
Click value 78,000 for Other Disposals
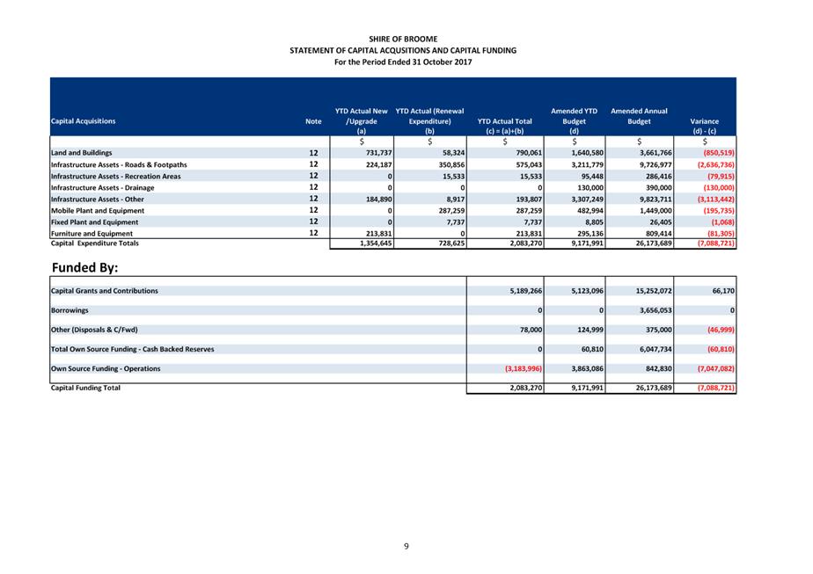tap(531, 330)
